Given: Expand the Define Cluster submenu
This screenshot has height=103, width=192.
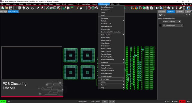Looking at the screenshot, I should 111,35.
